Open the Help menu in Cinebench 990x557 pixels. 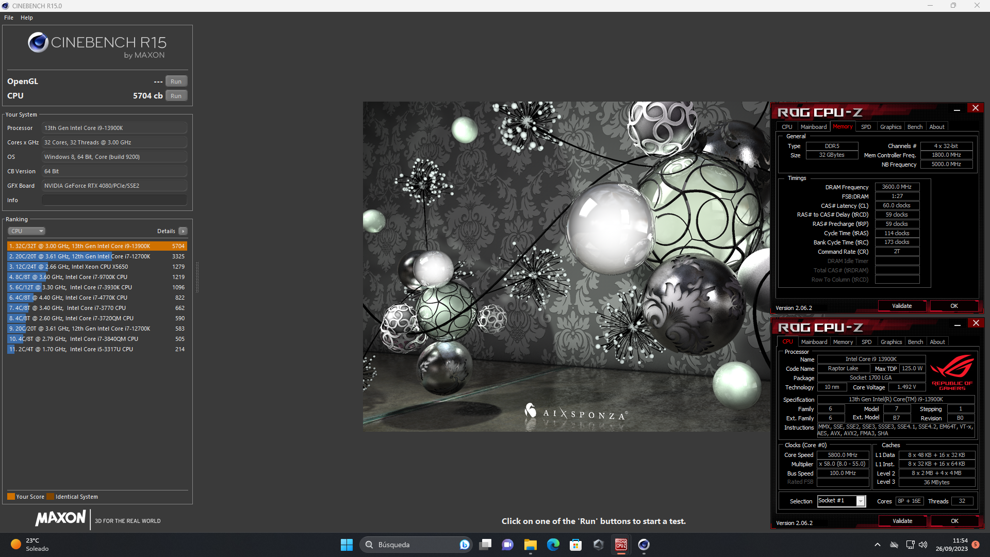(27, 18)
